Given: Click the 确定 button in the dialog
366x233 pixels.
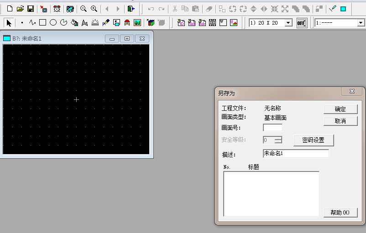Looking at the screenshot, I should click(x=340, y=109).
